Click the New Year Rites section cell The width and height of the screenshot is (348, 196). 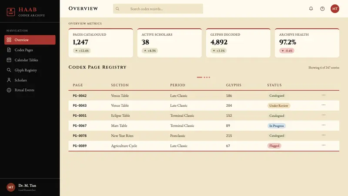(122, 135)
